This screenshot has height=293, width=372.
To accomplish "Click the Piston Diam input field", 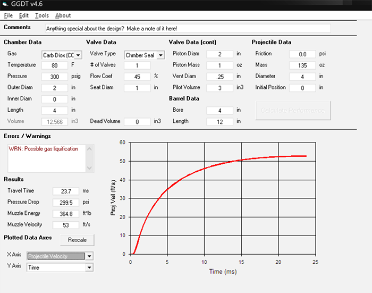I will (x=219, y=54).
